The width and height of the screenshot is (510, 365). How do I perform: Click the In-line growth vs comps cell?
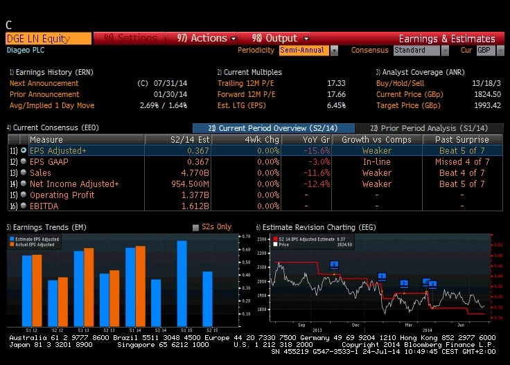click(x=377, y=161)
